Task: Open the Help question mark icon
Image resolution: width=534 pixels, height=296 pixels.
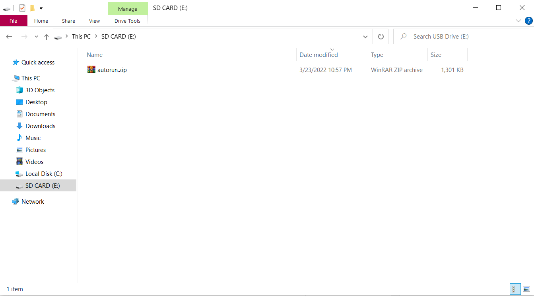Action: click(528, 21)
